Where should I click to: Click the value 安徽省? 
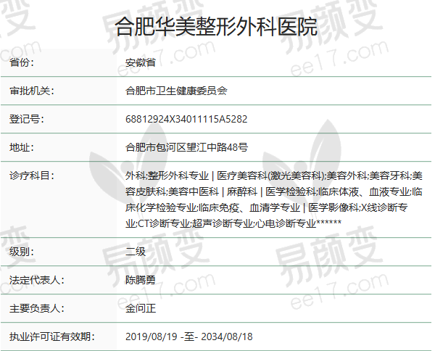(141, 62)
